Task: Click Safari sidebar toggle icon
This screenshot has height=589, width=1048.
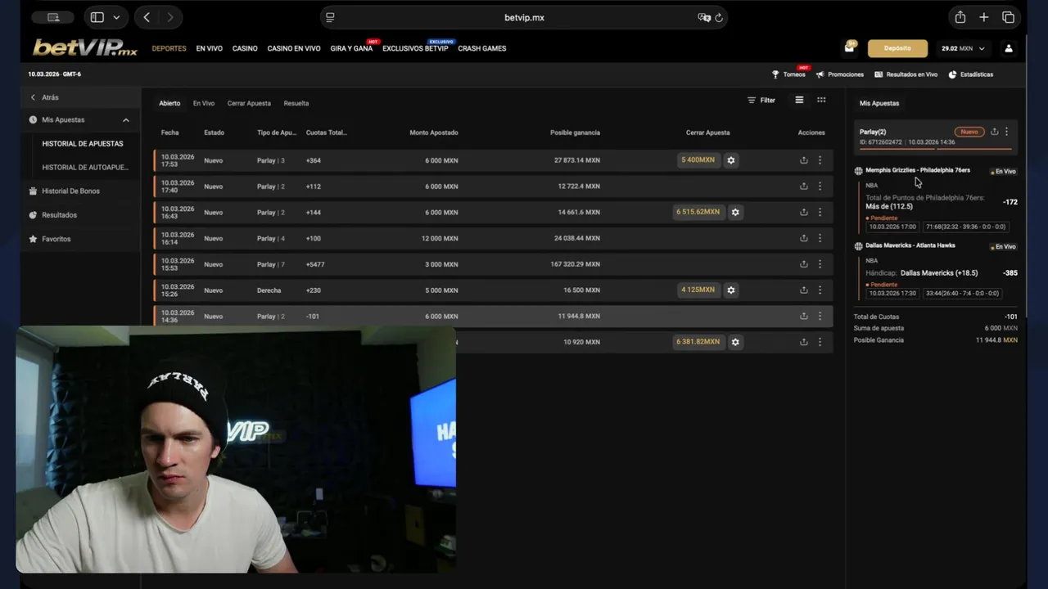Action: click(x=97, y=17)
